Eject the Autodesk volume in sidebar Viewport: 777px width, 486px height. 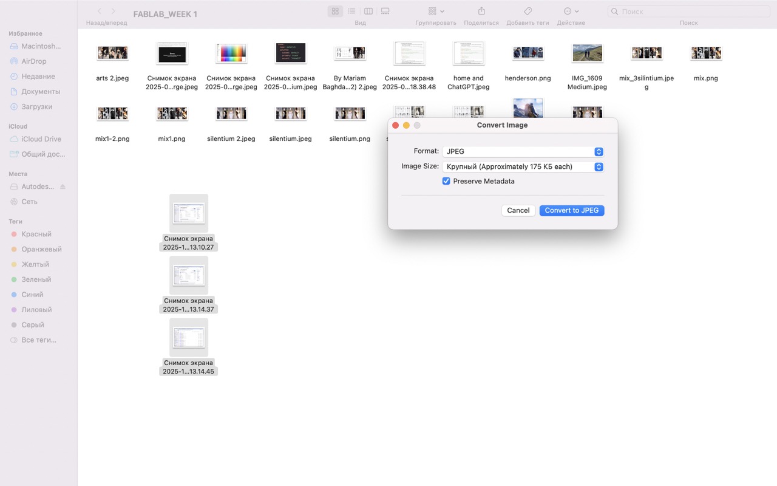[x=63, y=187]
